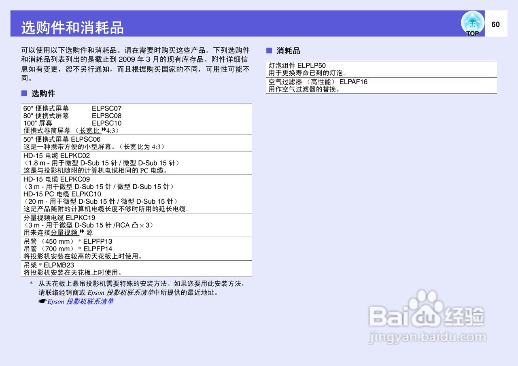
Task: Click the ☛ pointer icon before the Epson link
Action: coord(42,302)
